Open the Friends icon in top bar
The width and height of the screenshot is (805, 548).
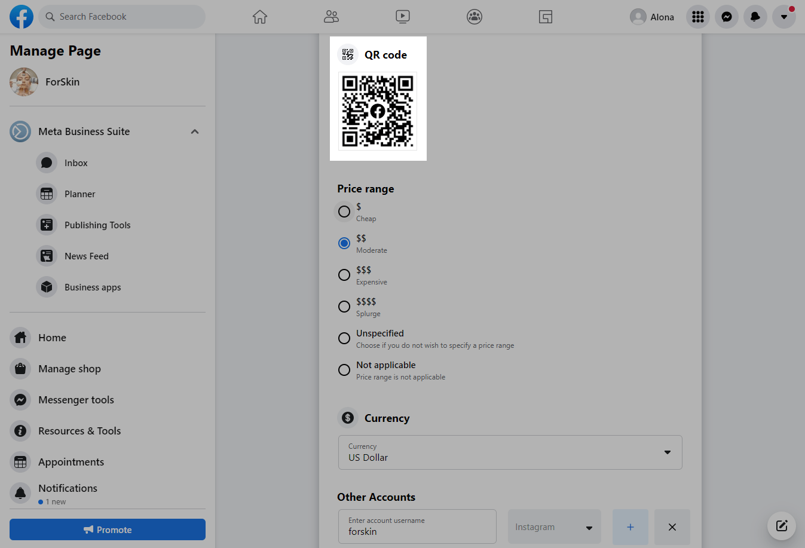(x=331, y=17)
